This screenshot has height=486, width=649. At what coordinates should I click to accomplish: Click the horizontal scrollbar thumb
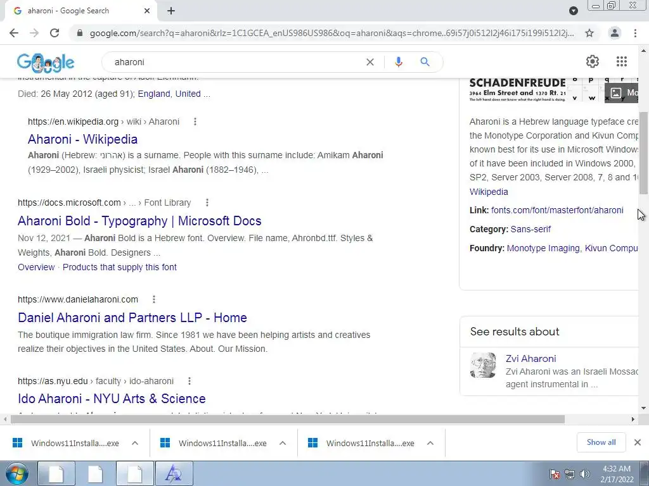pos(287,420)
